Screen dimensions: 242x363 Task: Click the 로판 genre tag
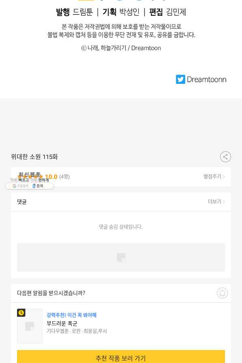pyautogui.click(x=76, y=331)
